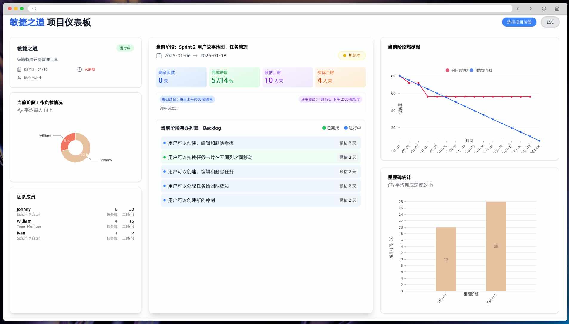The width and height of the screenshot is (569, 324).
Task: Click the user icon beside ideaswork
Action: 19,78
